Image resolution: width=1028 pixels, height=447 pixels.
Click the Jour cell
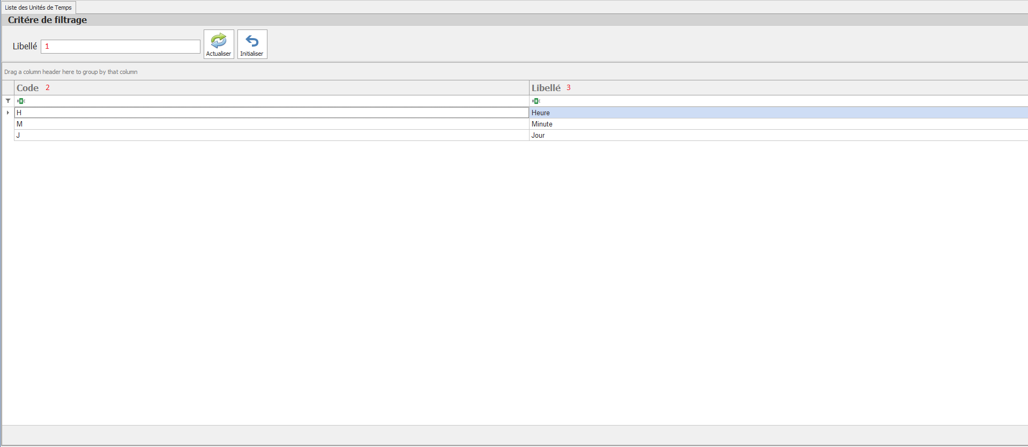tap(538, 135)
